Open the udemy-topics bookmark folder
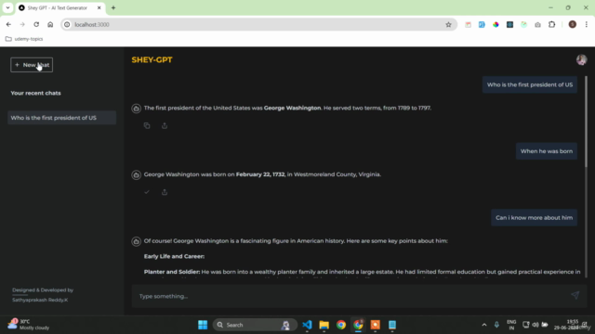The image size is (595, 334). click(x=24, y=39)
